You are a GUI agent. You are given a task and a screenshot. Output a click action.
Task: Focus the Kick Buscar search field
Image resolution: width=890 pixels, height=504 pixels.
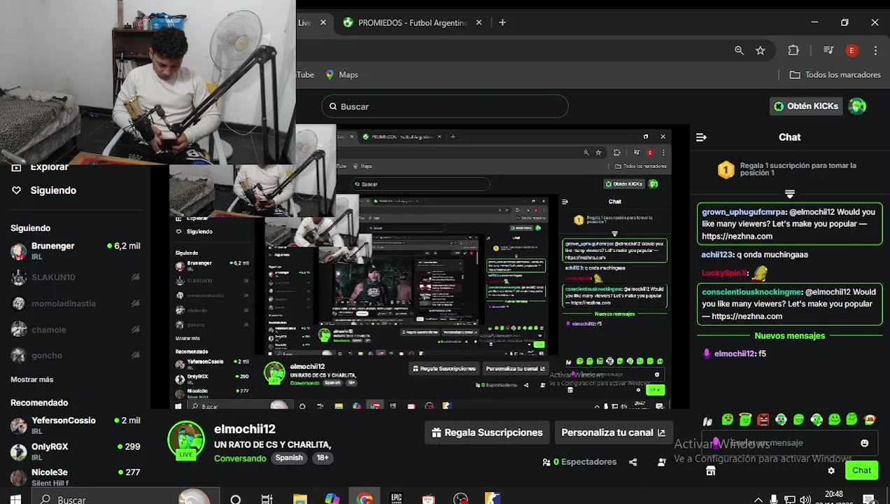(445, 106)
